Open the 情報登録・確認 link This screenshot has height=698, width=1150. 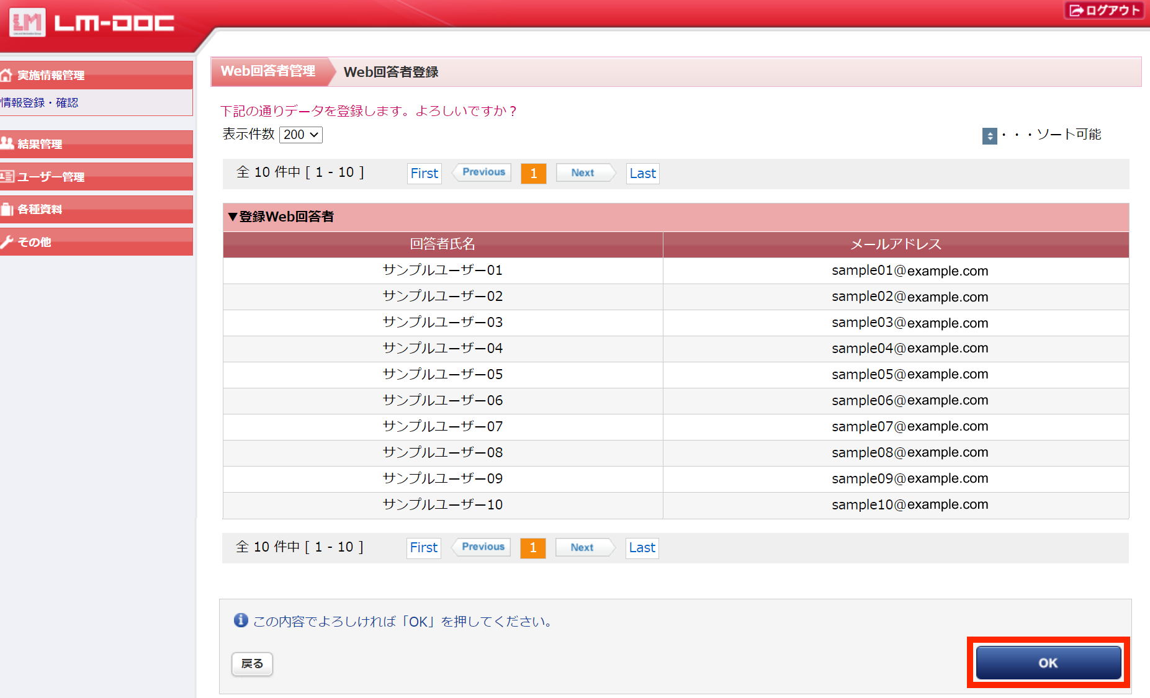tap(40, 103)
